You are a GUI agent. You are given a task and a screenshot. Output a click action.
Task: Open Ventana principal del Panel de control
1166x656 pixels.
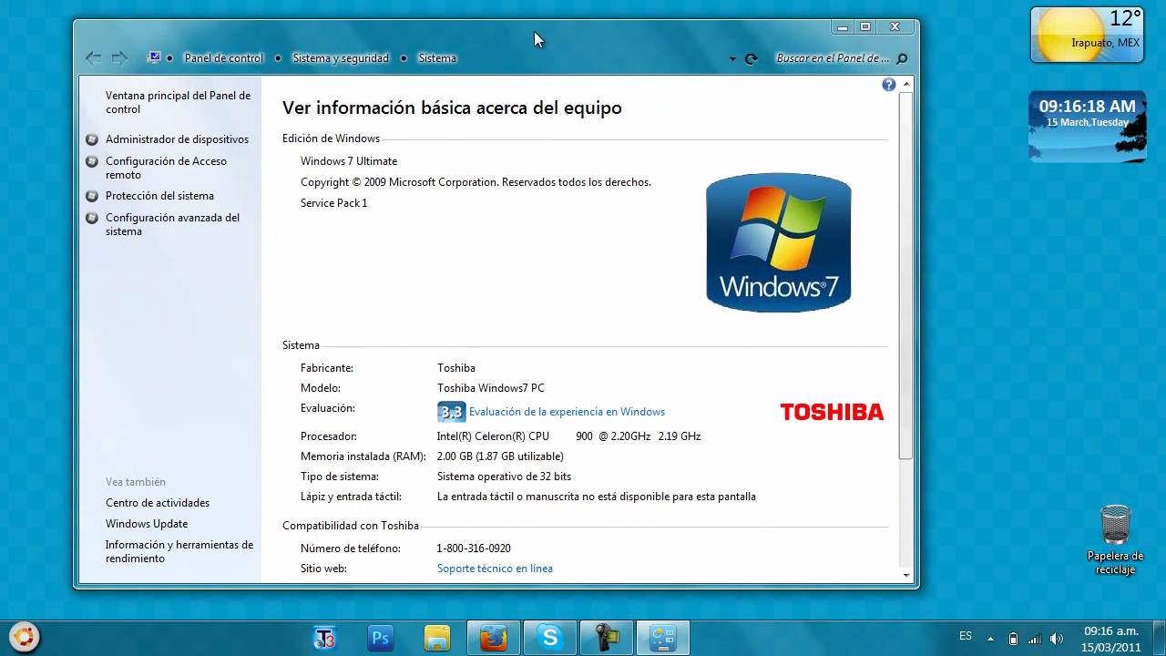178,102
